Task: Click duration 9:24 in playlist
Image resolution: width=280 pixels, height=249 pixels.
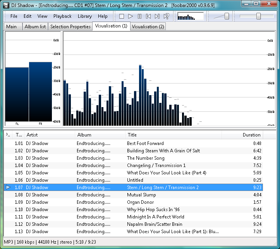Action: 257,224
